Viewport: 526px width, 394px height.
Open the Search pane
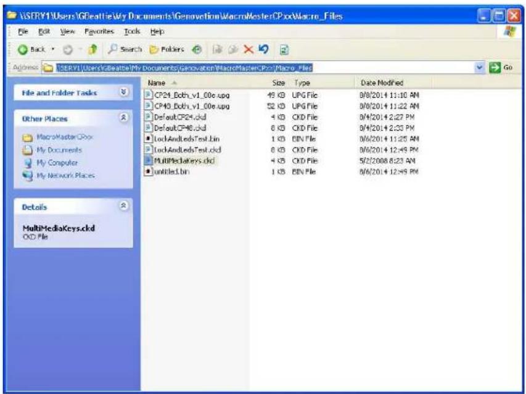point(125,49)
